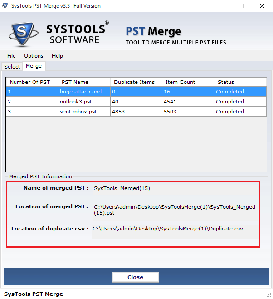273x299 pixels.
Task: Click the Status column header
Action: pos(240,82)
